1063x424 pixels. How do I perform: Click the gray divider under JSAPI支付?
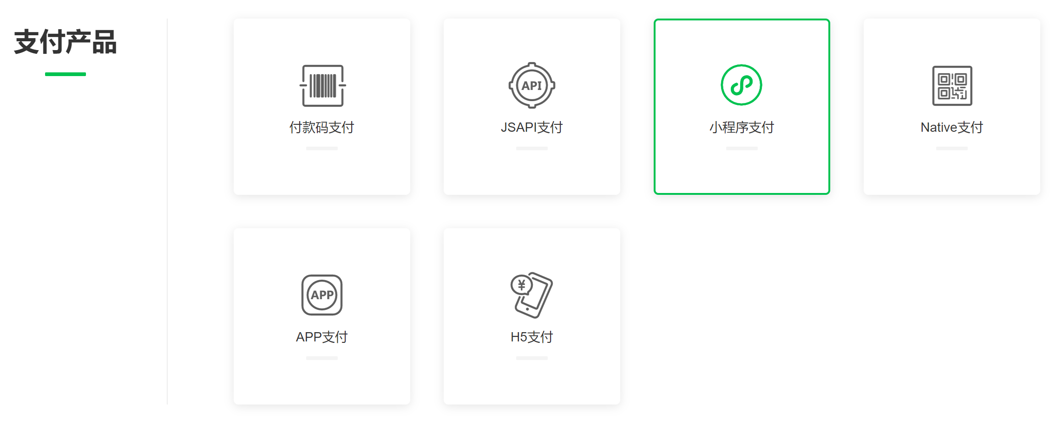pyautogui.click(x=531, y=148)
